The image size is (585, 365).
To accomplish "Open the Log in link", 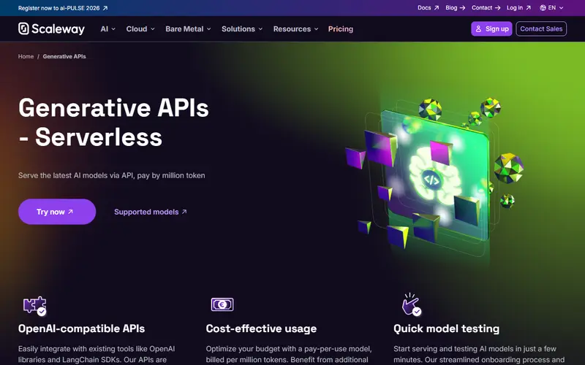I will click(518, 8).
